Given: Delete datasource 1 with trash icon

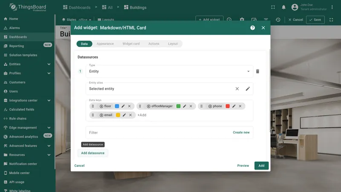Looking at the screenshot, I should 257,71.
